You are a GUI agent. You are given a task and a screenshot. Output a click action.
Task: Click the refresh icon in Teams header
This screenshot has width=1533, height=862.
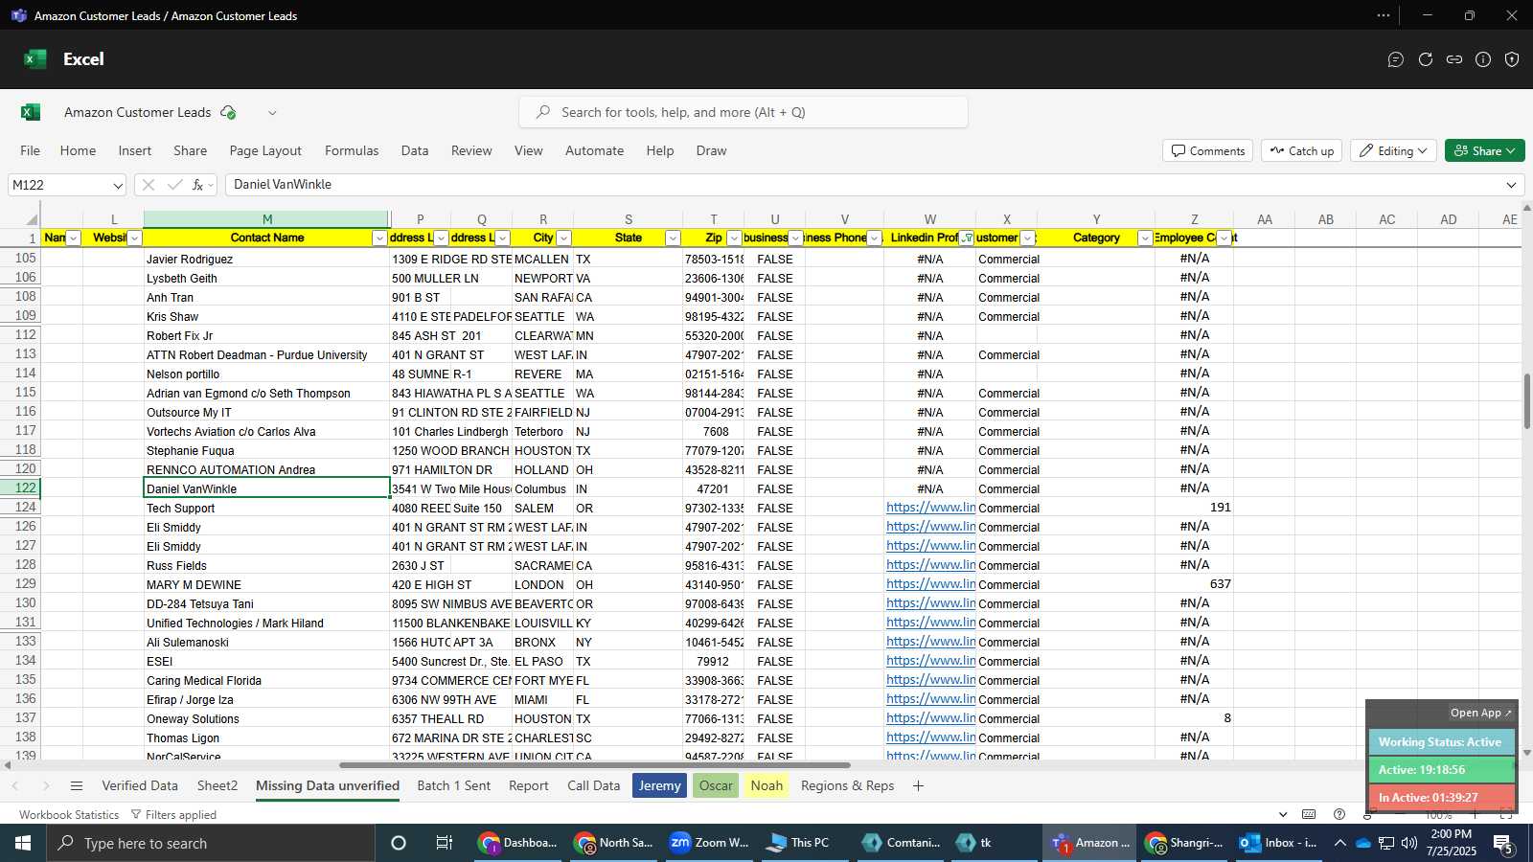tap(1426, 59)
